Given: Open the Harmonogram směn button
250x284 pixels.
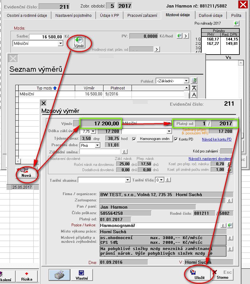Looking at the screenshot, I should pyautogui.click(x=155, y=139).
